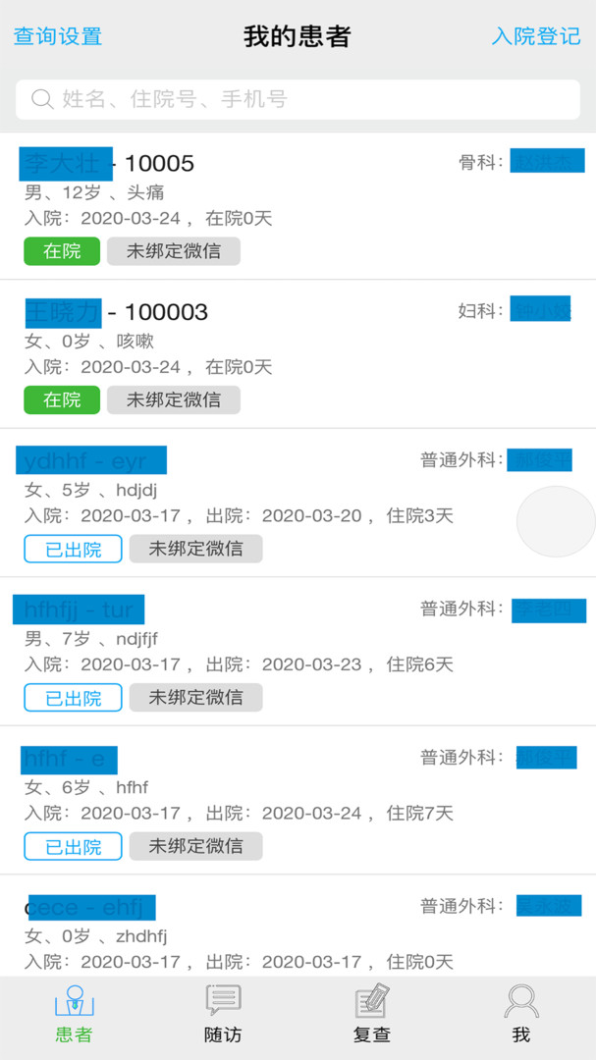Viewport: 596px width, 1060px height.
Task: Open the 复查 notepad icon
Action: [372, 1001]
